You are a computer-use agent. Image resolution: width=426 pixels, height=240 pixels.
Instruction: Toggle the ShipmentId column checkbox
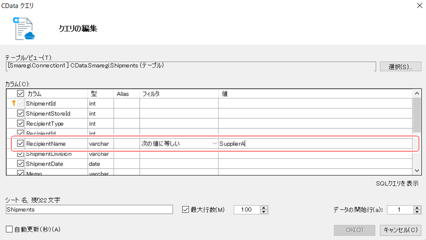tap(20, 103)
